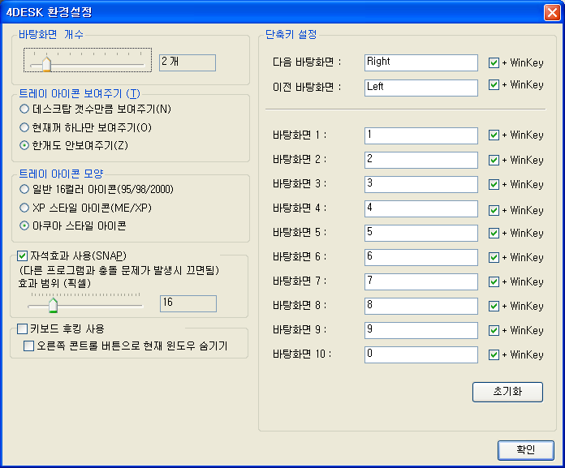Enable 키보드 후킹 사용 checkbox
Viewport: 565px width, 468px height.
pyautogui.click(x=23, y=328)
